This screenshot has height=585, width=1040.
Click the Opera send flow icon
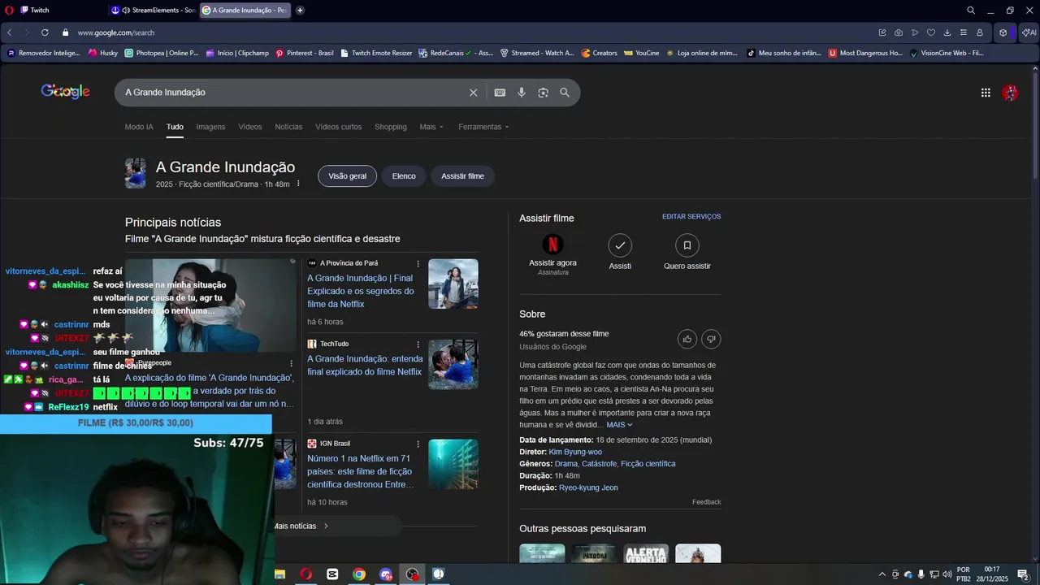click(915, 32)
